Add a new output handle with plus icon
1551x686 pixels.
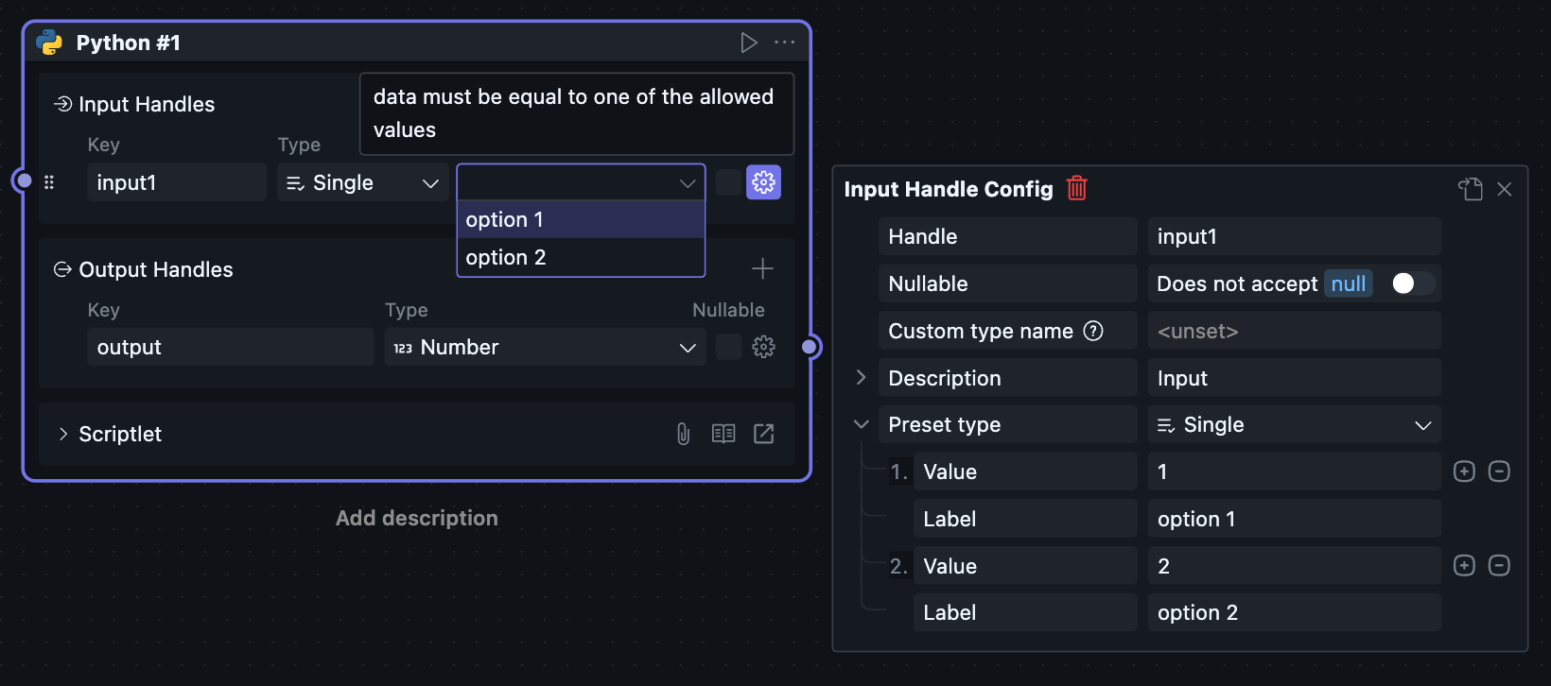[762, 269]
